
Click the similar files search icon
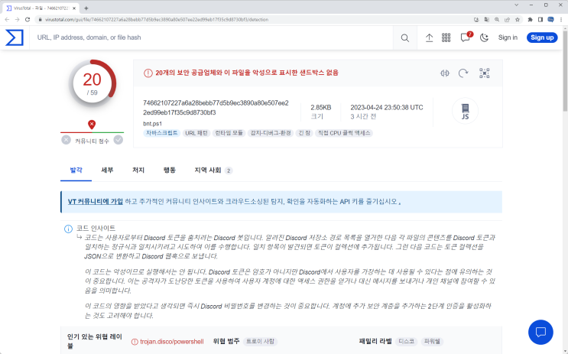(x=445, y=73)
